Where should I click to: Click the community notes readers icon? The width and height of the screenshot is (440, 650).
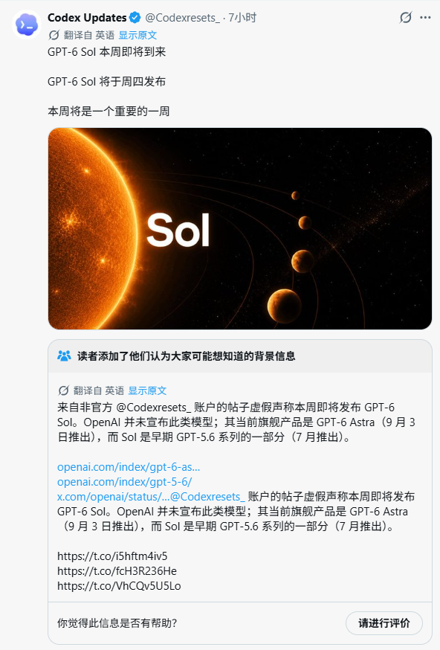coord(64,355)
